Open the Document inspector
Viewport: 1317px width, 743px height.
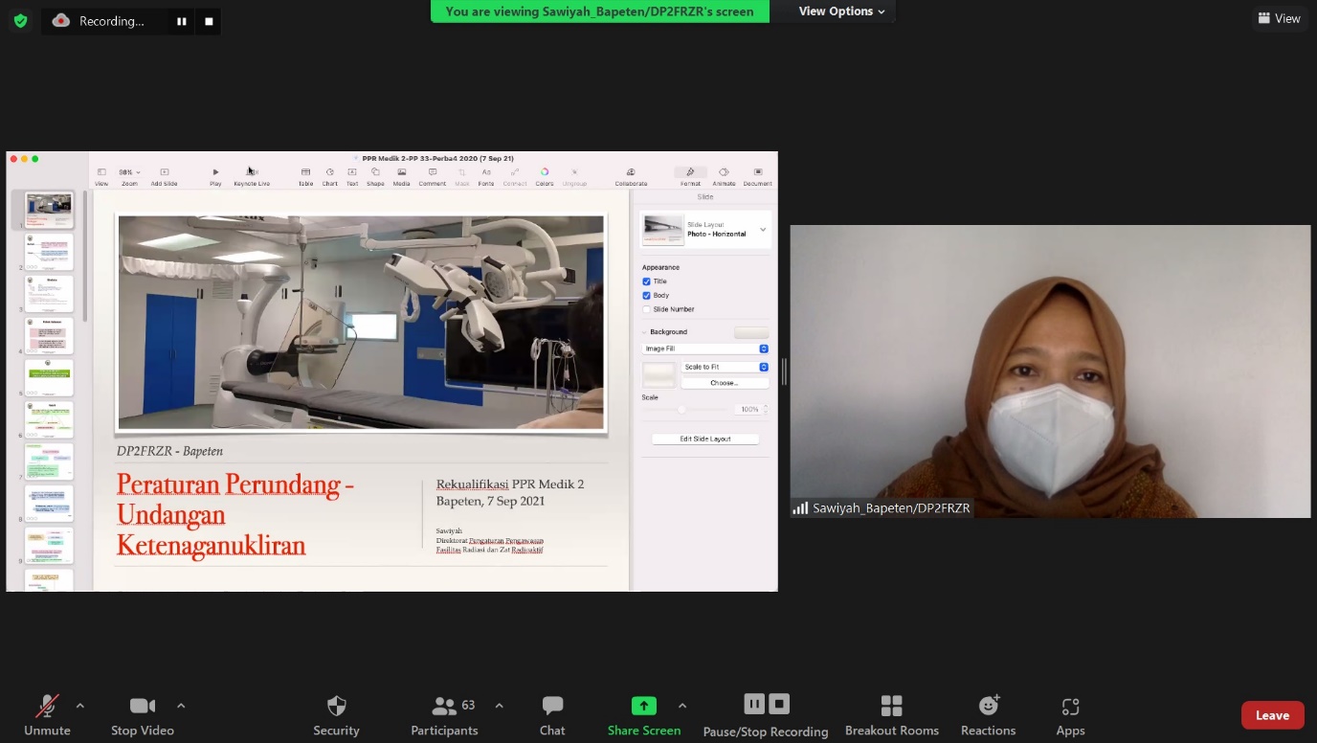pos(757,176)
